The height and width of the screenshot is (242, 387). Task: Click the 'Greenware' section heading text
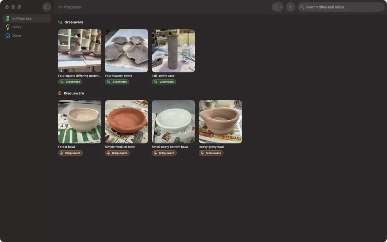click(74, 22)
